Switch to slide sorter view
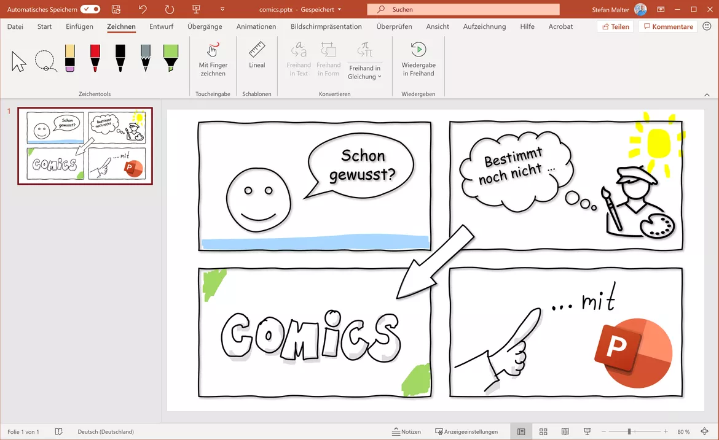 [x=543, y=432]
